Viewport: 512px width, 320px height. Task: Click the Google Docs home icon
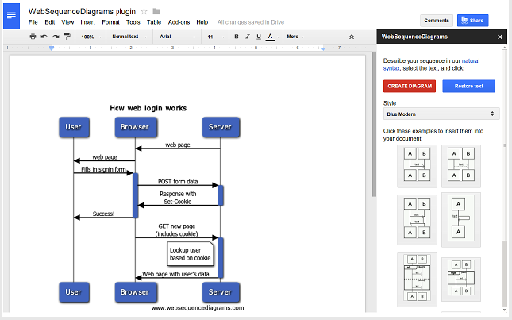click(x=11, y=16)
